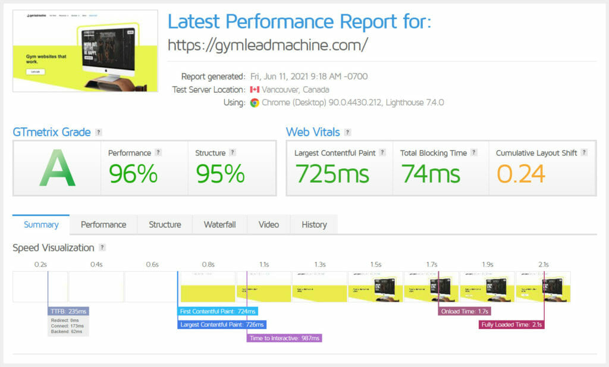The height and width of the screenshot is (367, 609).
Task: Click the GTmetrix Grade help icon
Action: (98, 132)
